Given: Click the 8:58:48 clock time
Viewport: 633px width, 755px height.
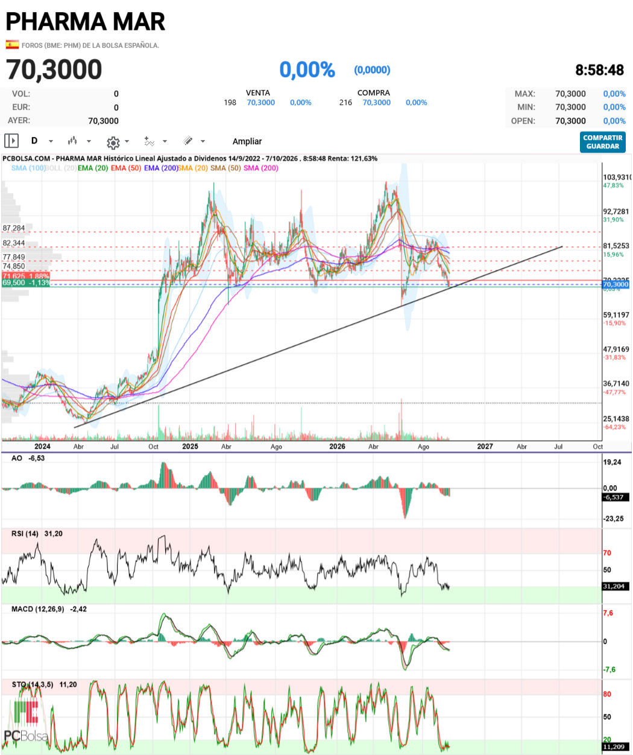Looking at the screenshot, I should [x=599, y=70].
